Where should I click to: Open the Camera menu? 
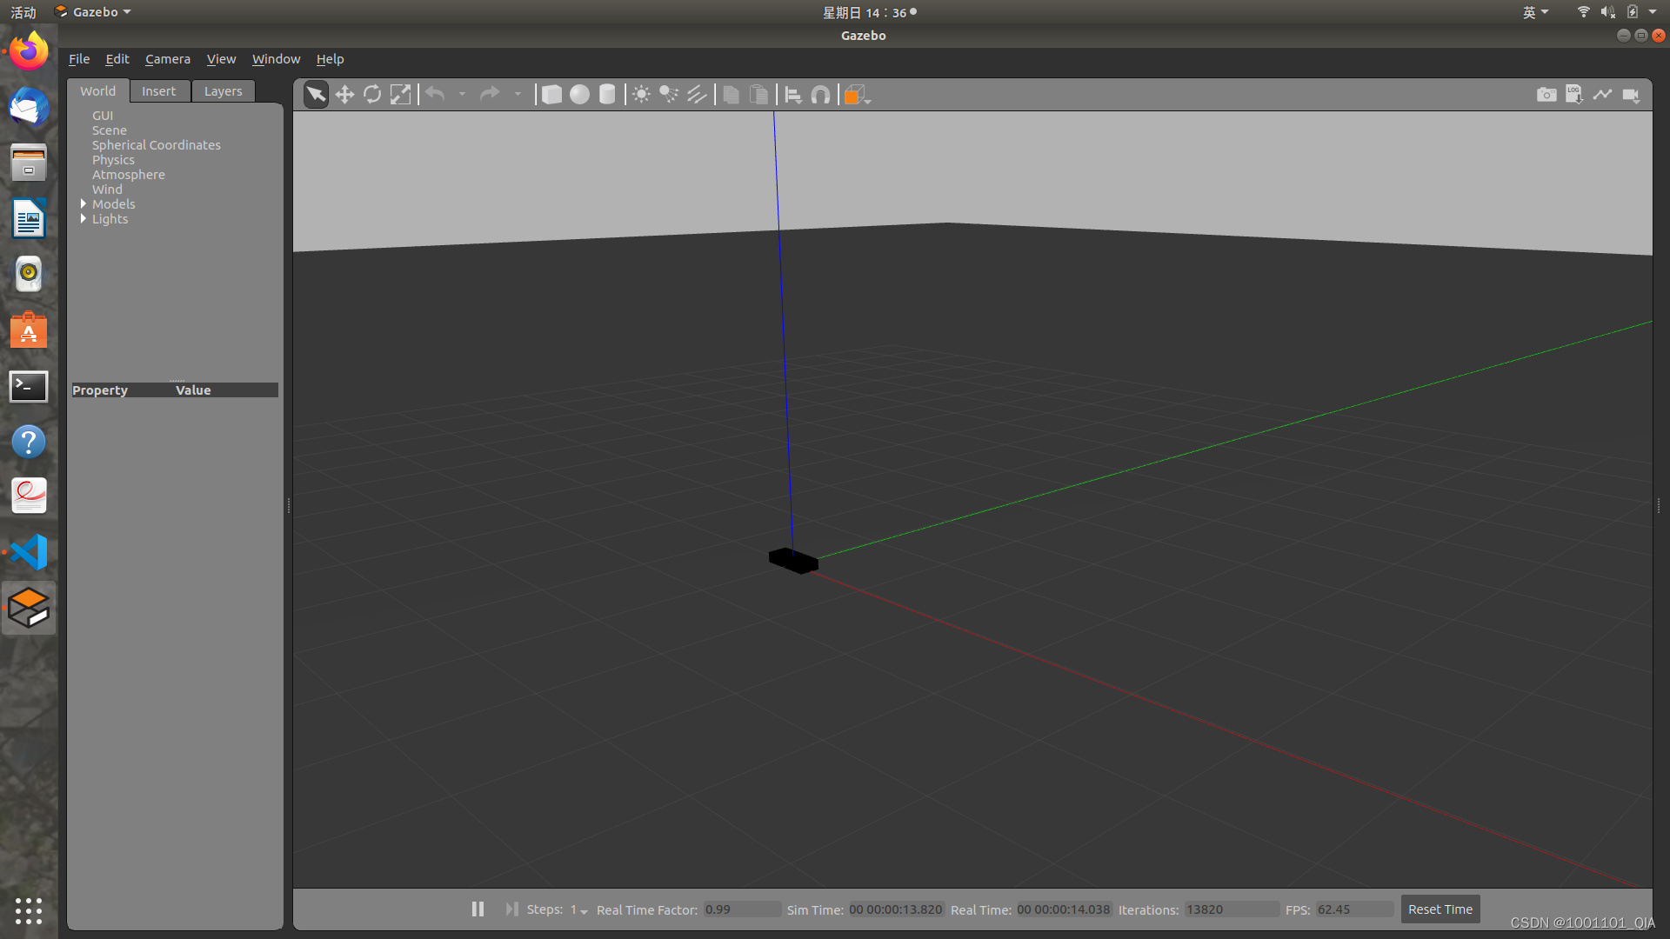pyautogui.click(x=168, y=59)
